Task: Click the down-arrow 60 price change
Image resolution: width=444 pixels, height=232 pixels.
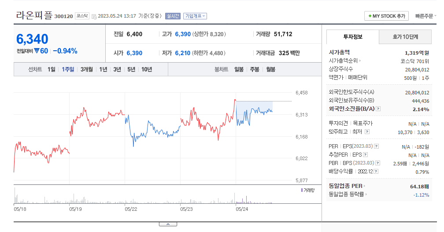Action: (41, 51)
